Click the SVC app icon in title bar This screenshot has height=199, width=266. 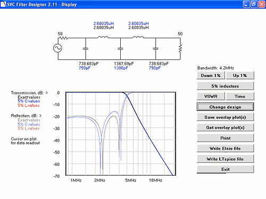click(3, 4)
